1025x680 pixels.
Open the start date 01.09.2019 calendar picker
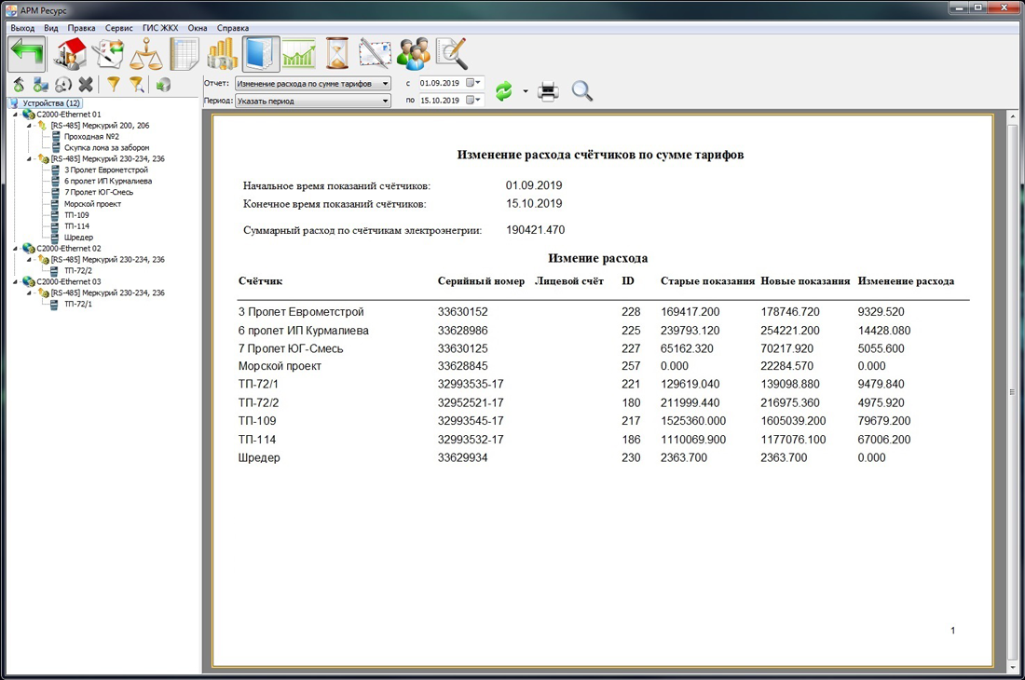tap(473, 84)
